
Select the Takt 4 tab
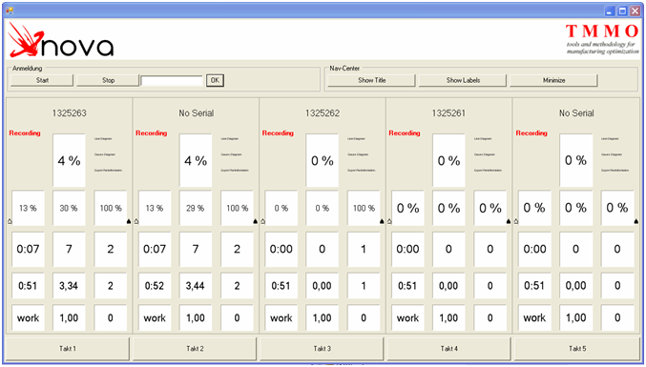449,349
